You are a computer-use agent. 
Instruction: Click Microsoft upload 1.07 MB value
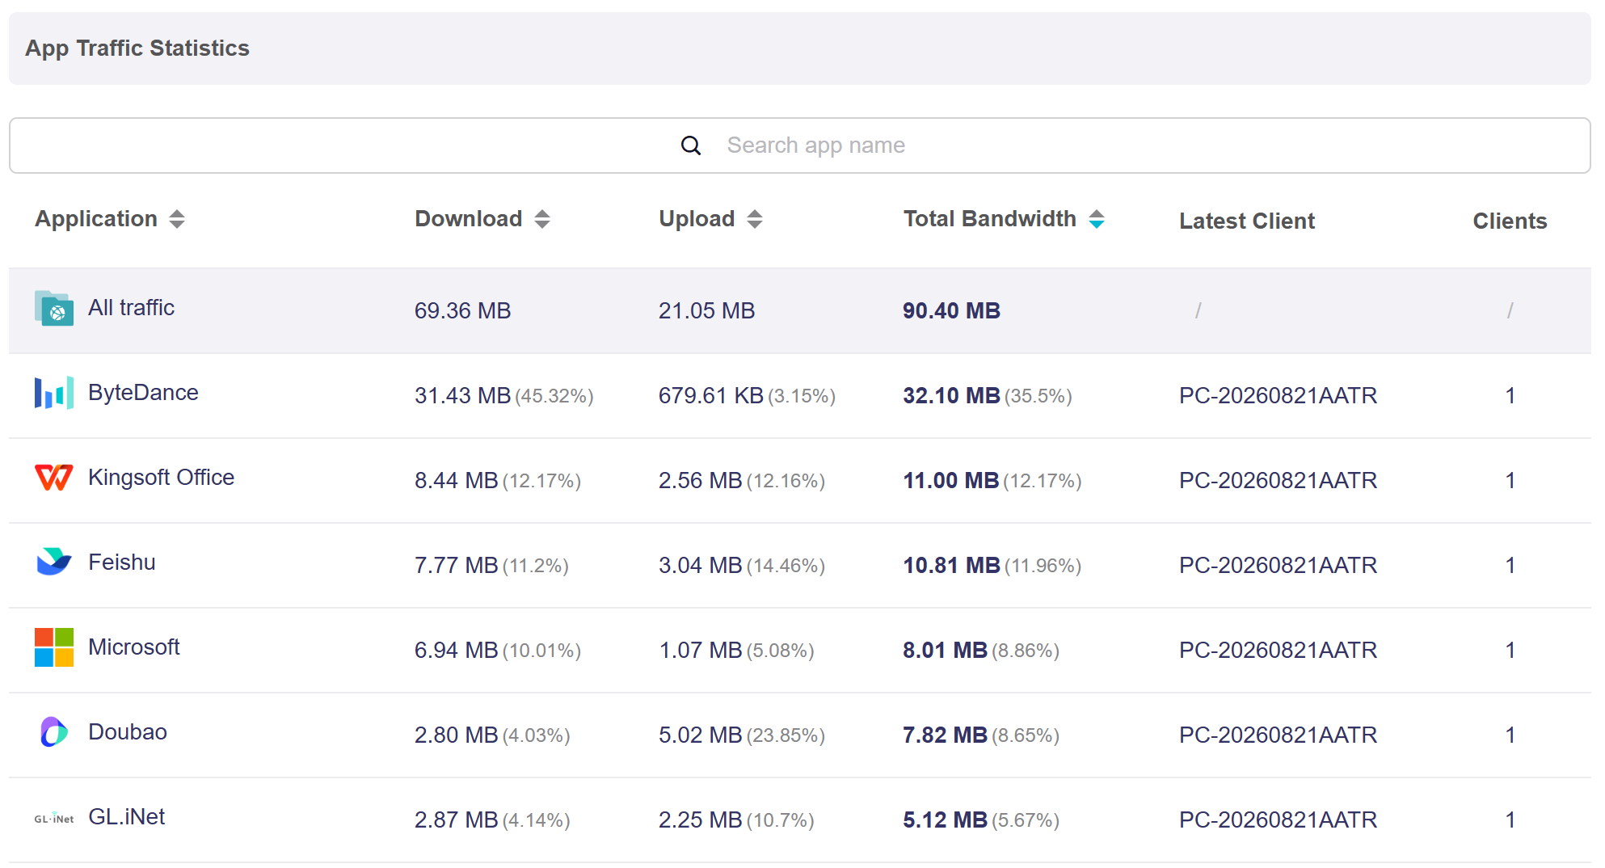[x=701, y=651]
